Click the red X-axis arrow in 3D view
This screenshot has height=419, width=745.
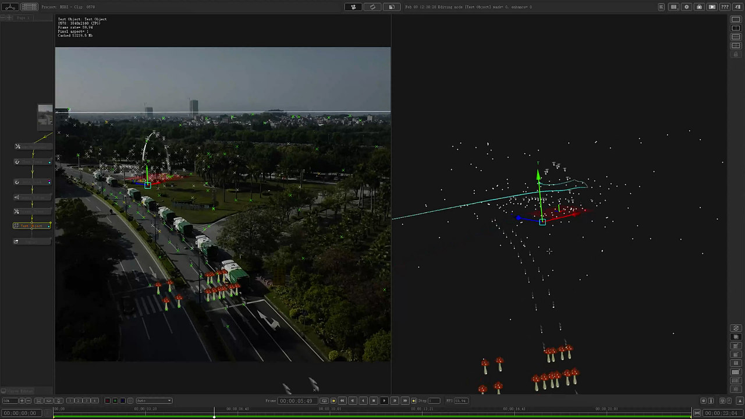(576, 214)
